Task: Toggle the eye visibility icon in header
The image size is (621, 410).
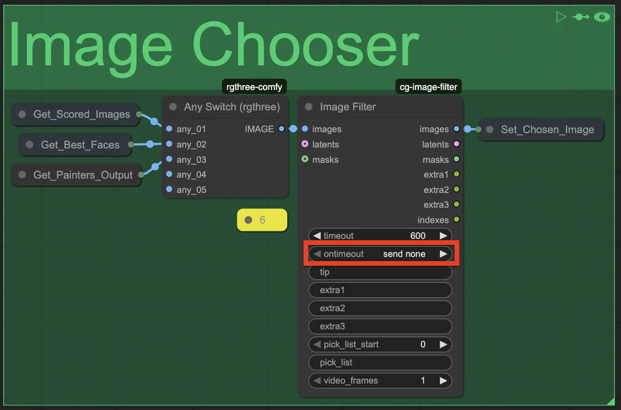Action: pyautogui.click(x=602, y=17)
